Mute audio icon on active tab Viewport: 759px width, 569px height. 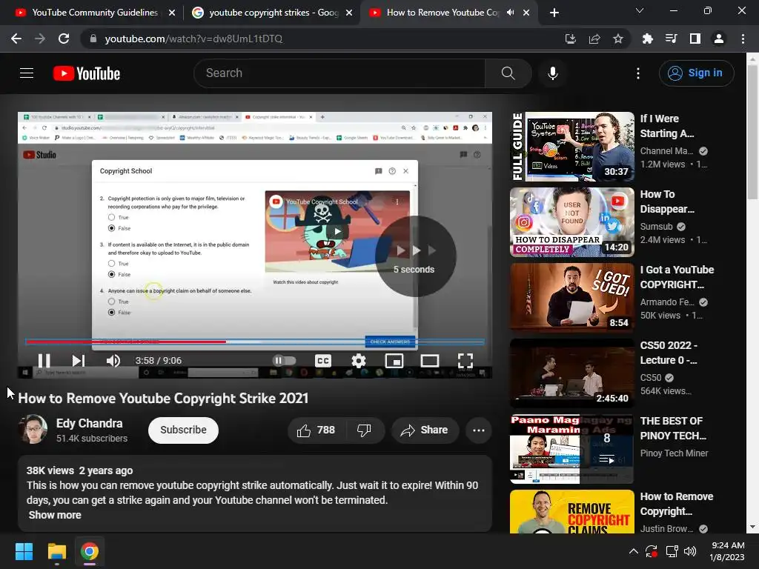click(510, 13)
